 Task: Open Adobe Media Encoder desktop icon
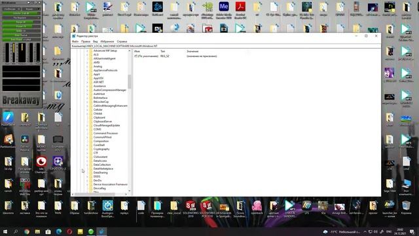click(224, 10)
